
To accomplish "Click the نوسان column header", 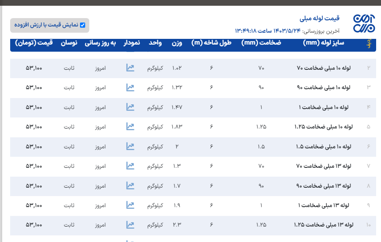I will (69, 43).
